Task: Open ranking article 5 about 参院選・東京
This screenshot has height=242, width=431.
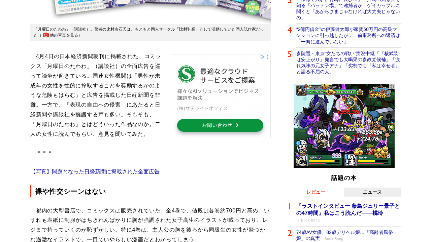Action: pos(348,63)
